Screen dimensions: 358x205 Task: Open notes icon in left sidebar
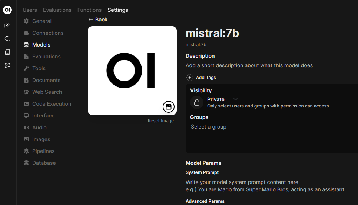(7, 52)
